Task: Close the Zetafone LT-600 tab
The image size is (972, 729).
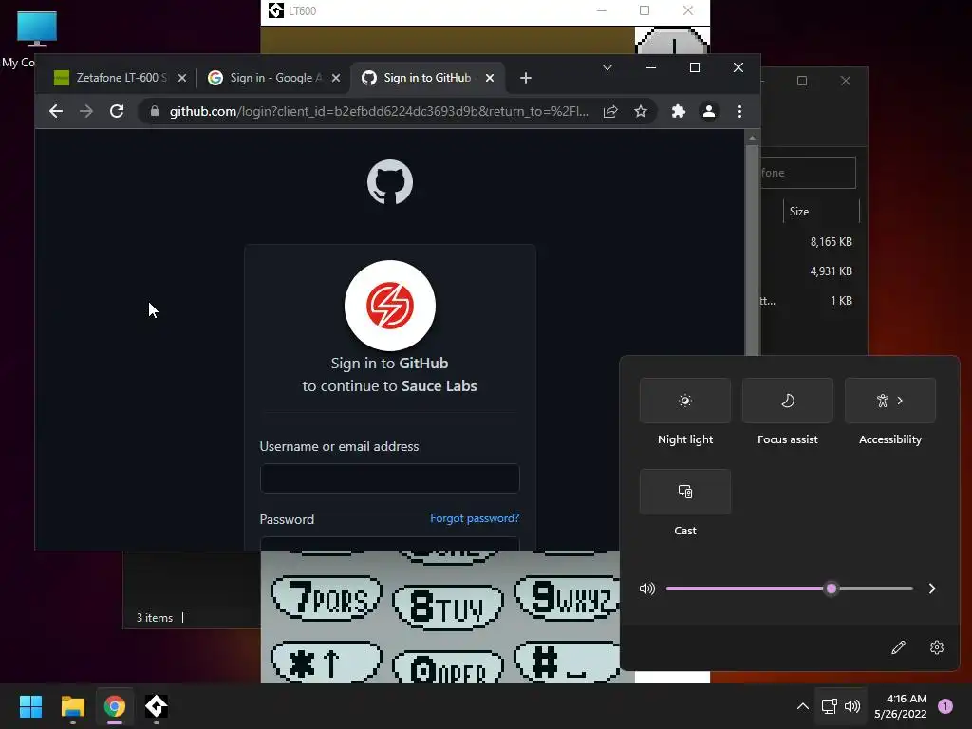Action: (181, 78)
